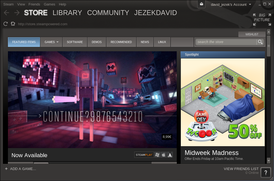Click the Apple platform icon
The width and height of the screenshot is (274, 181).
[164, 155]
